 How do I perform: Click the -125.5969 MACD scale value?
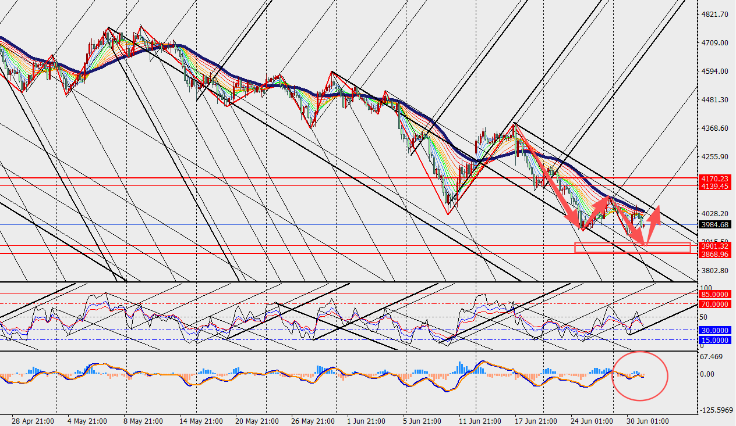point(717,410)
